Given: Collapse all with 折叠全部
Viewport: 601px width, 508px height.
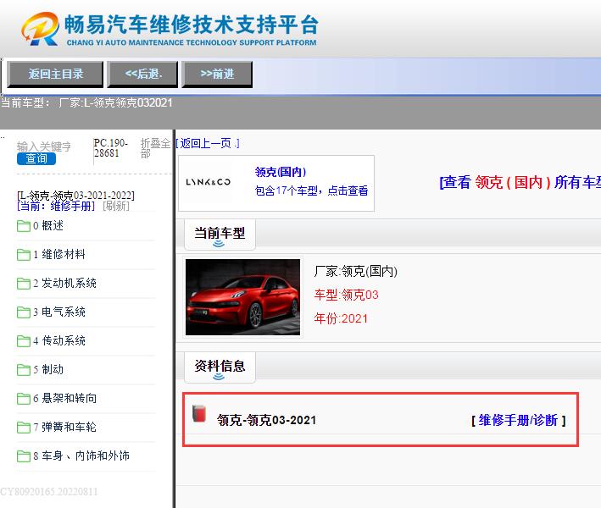Looking at the screenshot, I should click(x=155, y=148).
